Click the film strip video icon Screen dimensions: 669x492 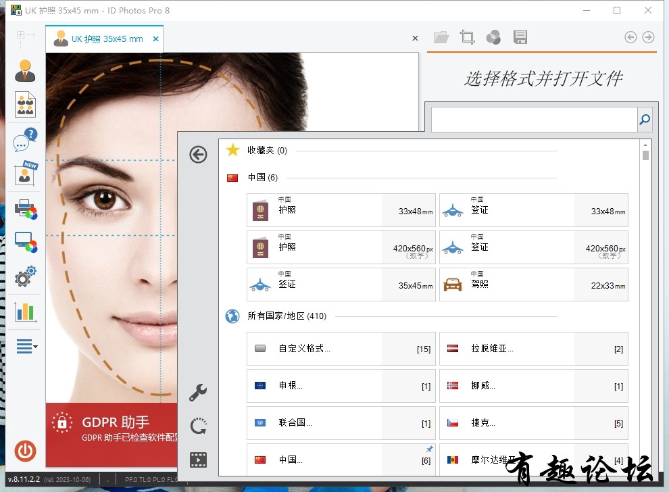(x=198, y=460)
